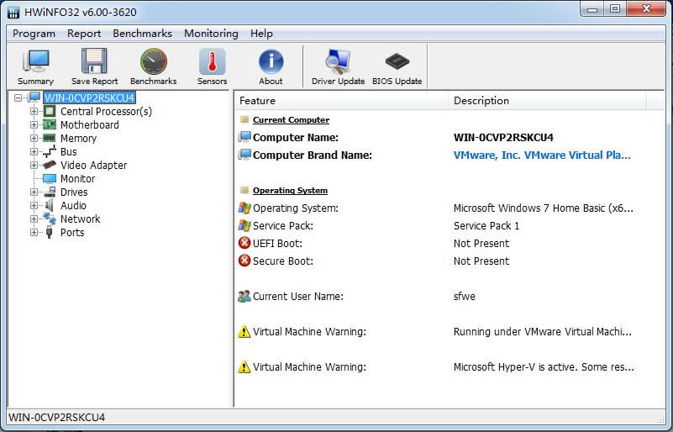The height and width of the screenshot is (432, 673).
Task: Launch Benchmarks from the gauge icon
Action: click(153, 61)
